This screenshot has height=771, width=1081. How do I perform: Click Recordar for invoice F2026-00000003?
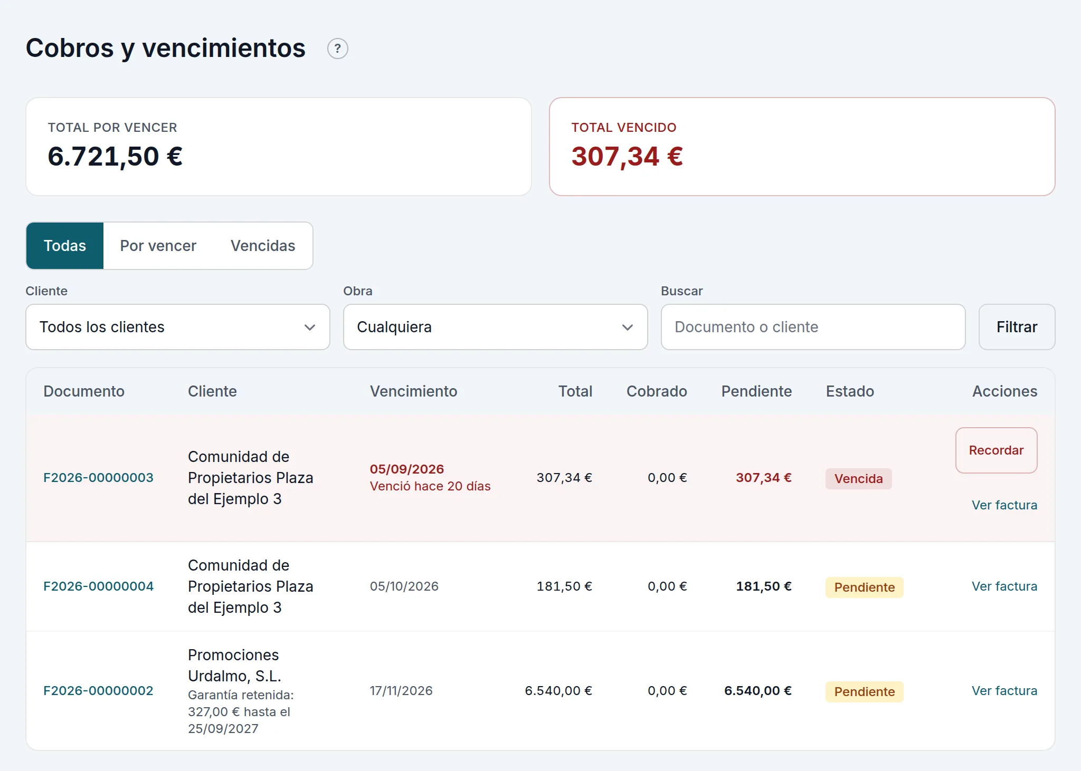click(996, 450)
